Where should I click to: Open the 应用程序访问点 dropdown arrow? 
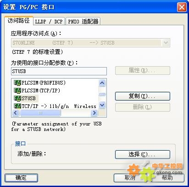[166, 43]
